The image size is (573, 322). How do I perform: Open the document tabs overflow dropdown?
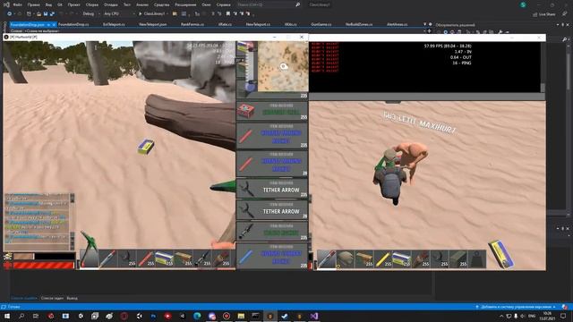coord(424,24)
